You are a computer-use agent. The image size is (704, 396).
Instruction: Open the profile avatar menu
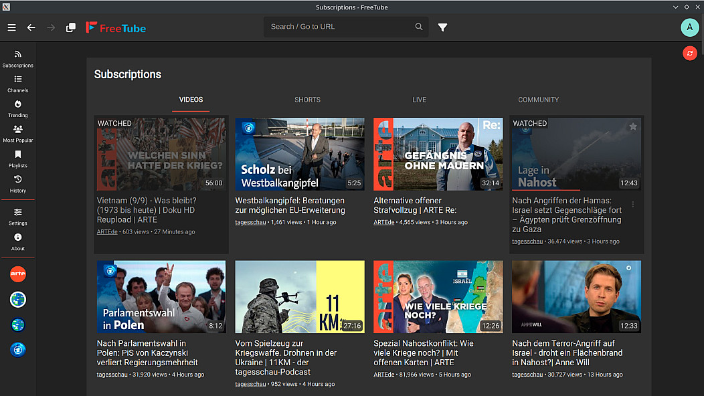coord(689,27)
